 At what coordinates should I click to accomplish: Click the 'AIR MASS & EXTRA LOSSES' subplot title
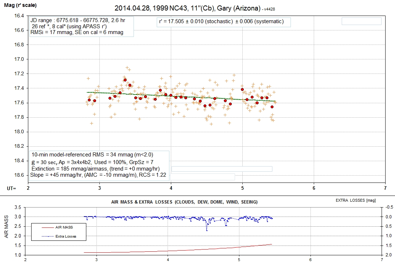coord(184,202)
